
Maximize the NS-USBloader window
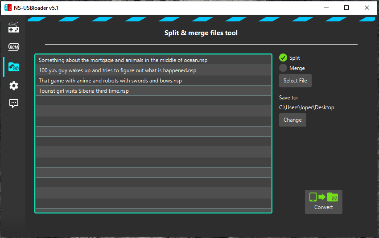[346, 8]
